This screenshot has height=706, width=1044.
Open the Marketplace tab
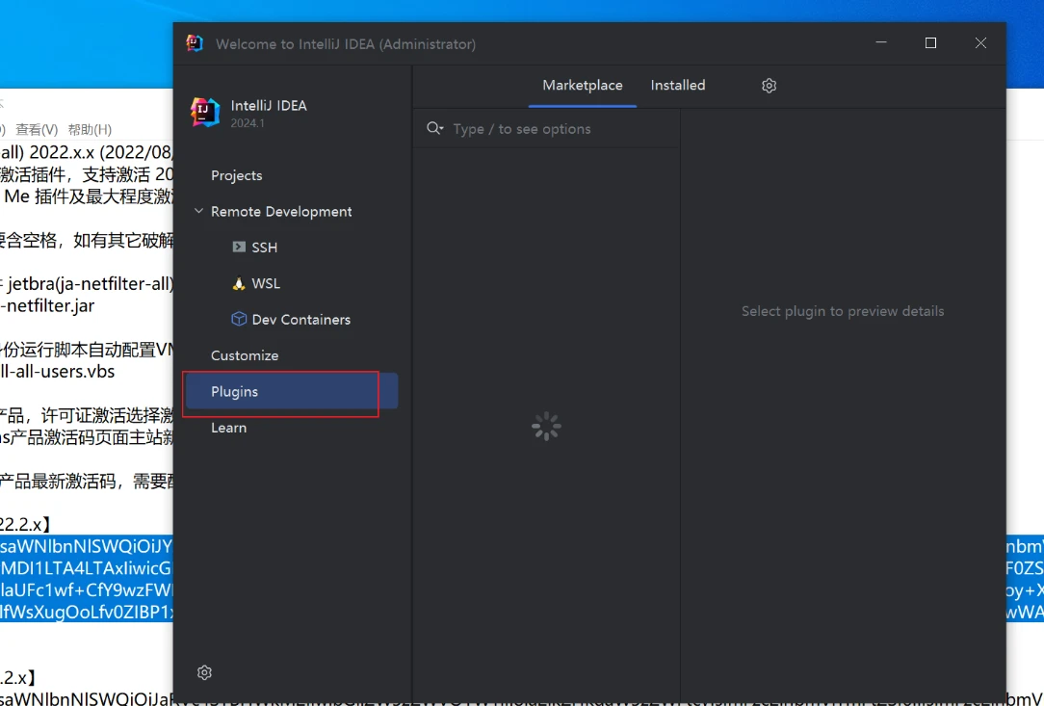point(582,86)
